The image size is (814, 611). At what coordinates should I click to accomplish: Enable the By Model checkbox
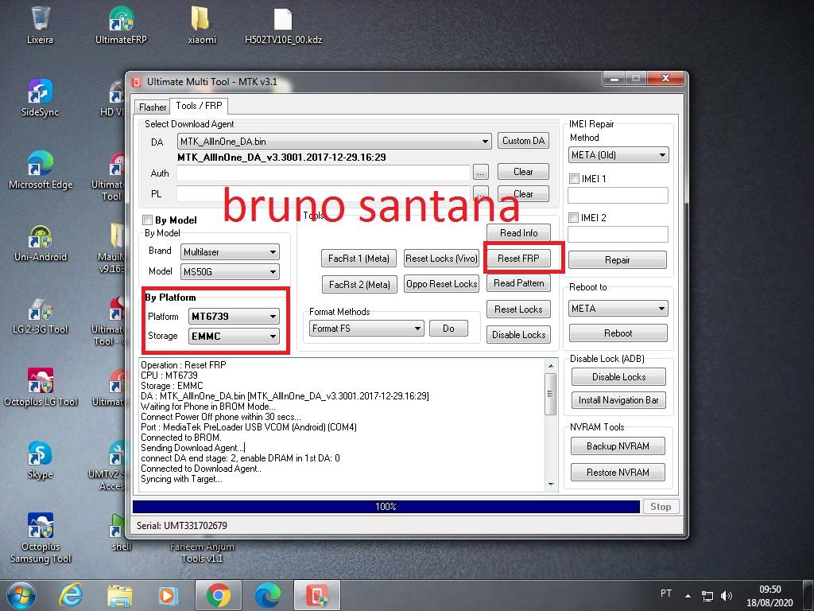(x=148, y=220)
